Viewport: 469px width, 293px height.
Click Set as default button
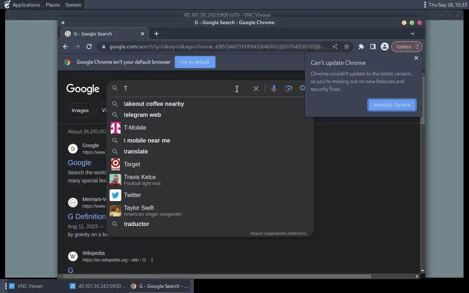(x=195, y=62)
